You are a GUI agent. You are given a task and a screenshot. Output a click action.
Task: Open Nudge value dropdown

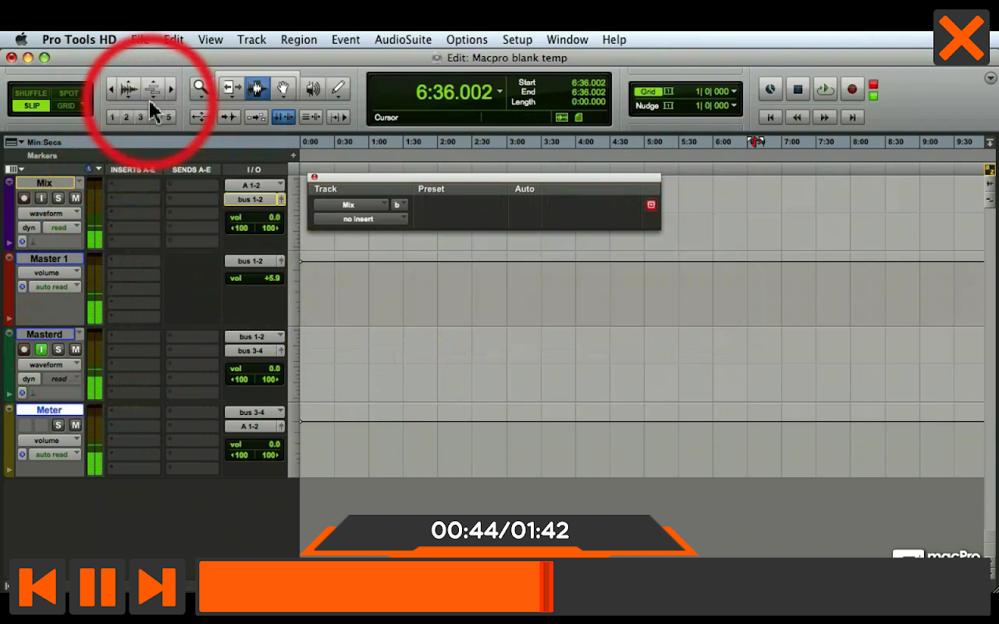(734, 105)
